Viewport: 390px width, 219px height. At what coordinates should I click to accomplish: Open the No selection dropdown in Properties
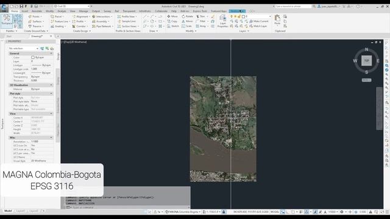click(x=23, y=49)
